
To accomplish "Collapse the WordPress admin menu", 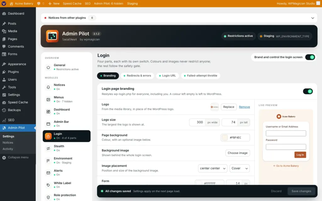I will [x=15, y=157].
